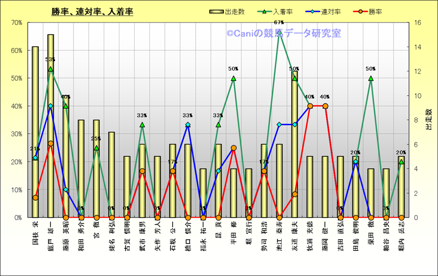This screenshot has height=276, width=438.
Task: Select the vertical 出走数 right axis title
Action: tap(428, 120)
